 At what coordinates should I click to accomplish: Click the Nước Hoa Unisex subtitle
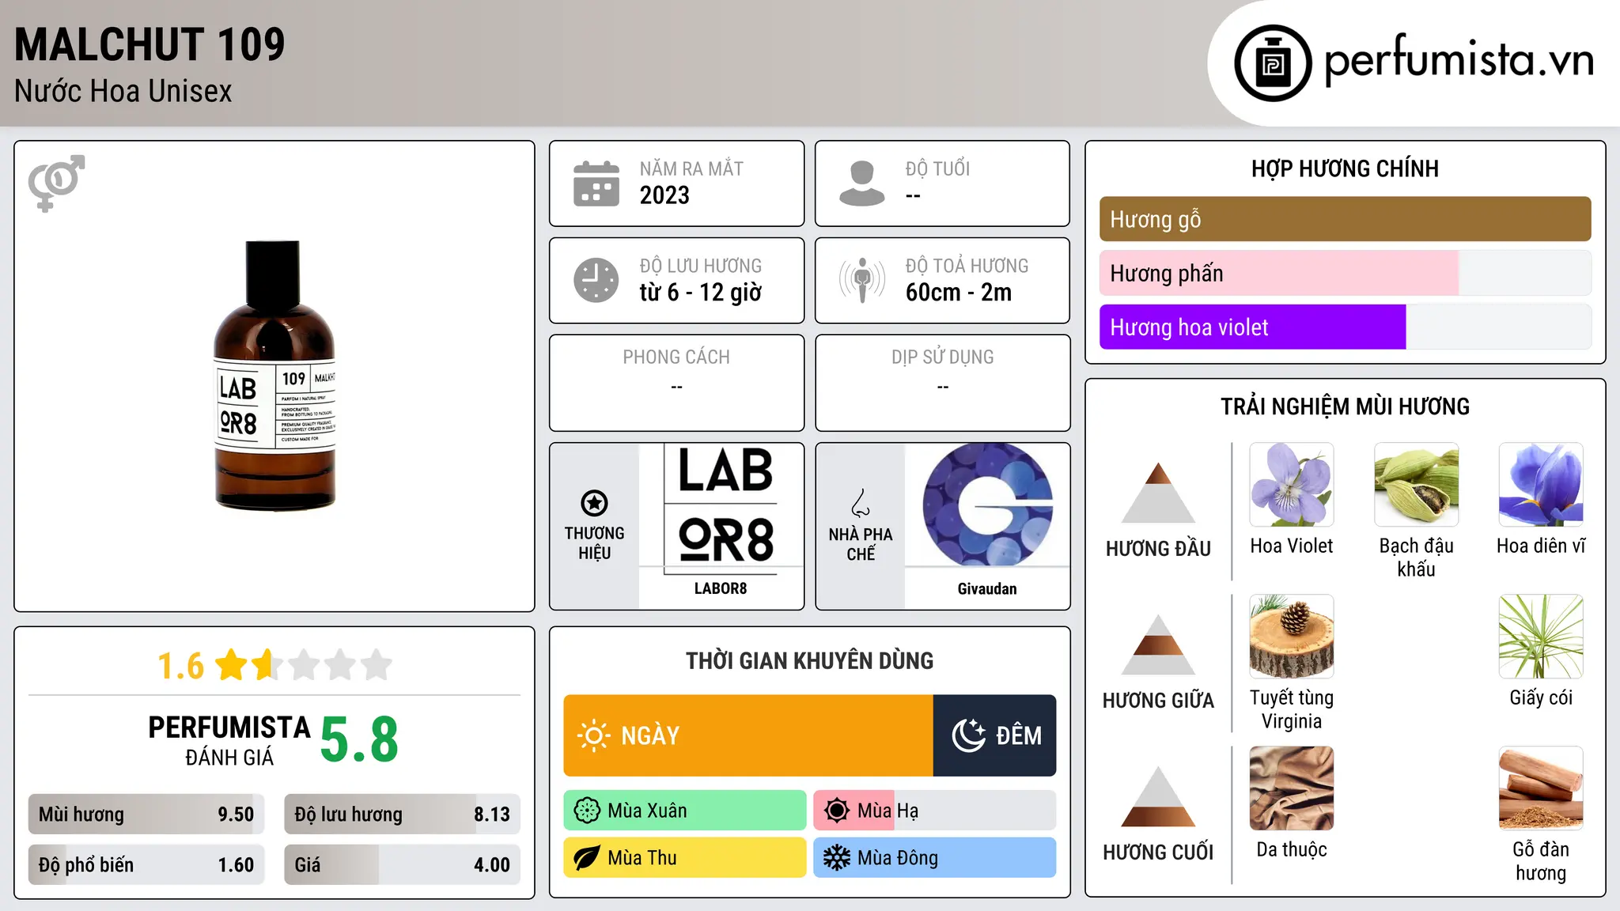click(x=123, y=91)
